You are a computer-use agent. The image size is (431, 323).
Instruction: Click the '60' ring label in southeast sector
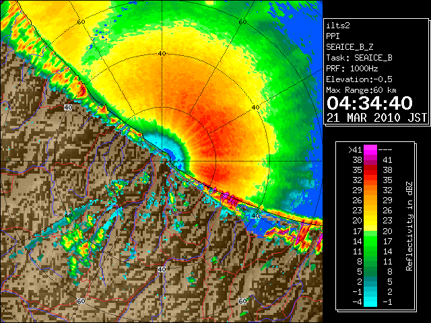pyautogui.click(x=242, y=301)
